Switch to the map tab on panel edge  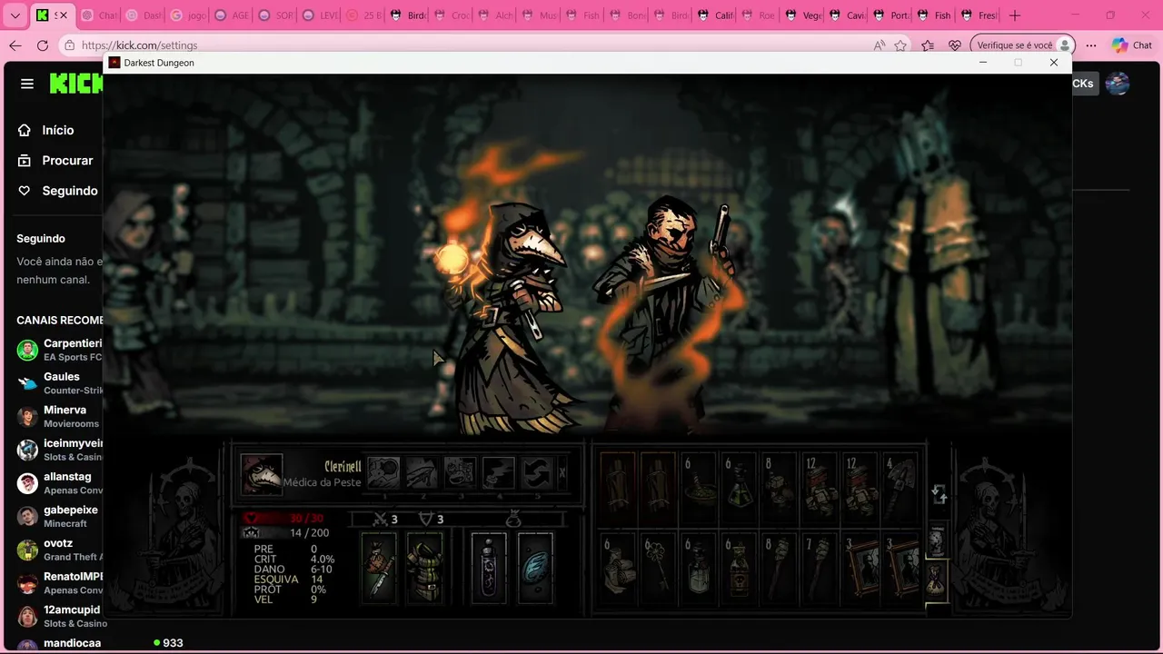pos(937,541)
